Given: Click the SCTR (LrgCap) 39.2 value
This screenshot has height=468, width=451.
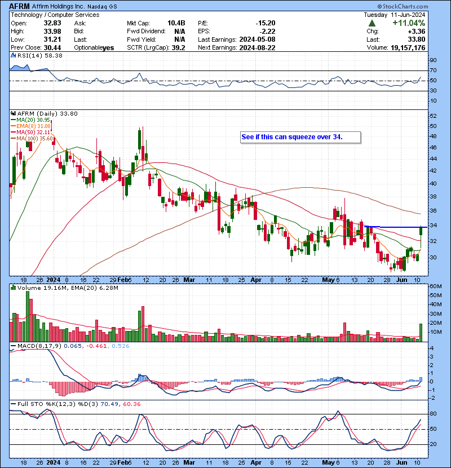Looking at the screenshot, I should pos(178,48).
